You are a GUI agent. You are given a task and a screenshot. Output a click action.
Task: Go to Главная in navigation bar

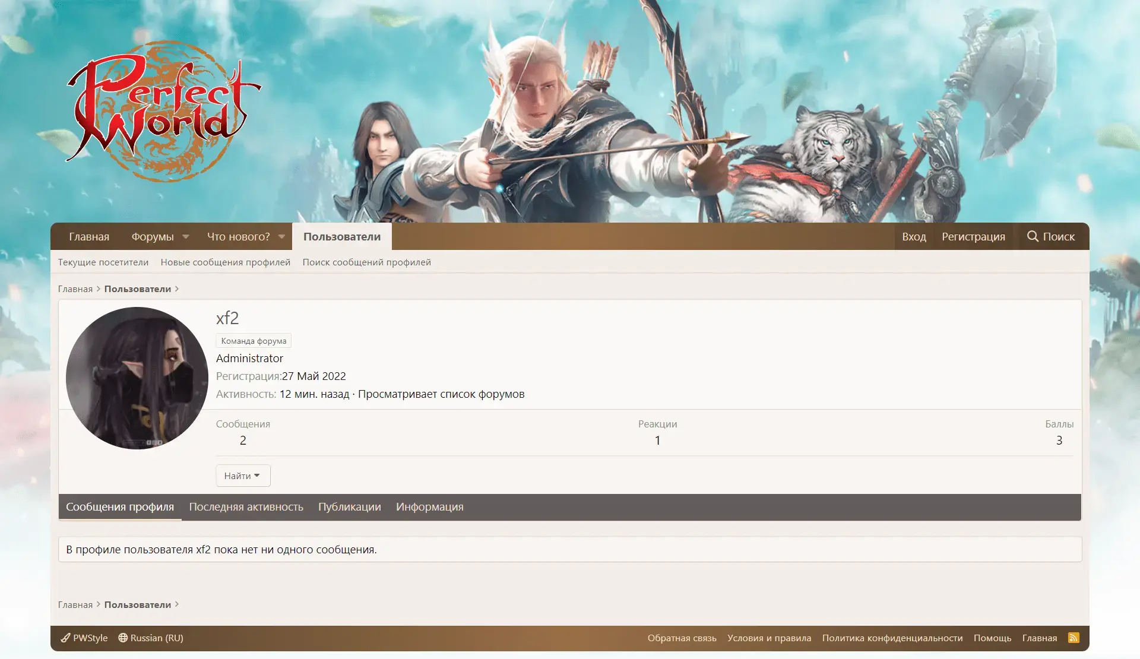pos(89,236)
